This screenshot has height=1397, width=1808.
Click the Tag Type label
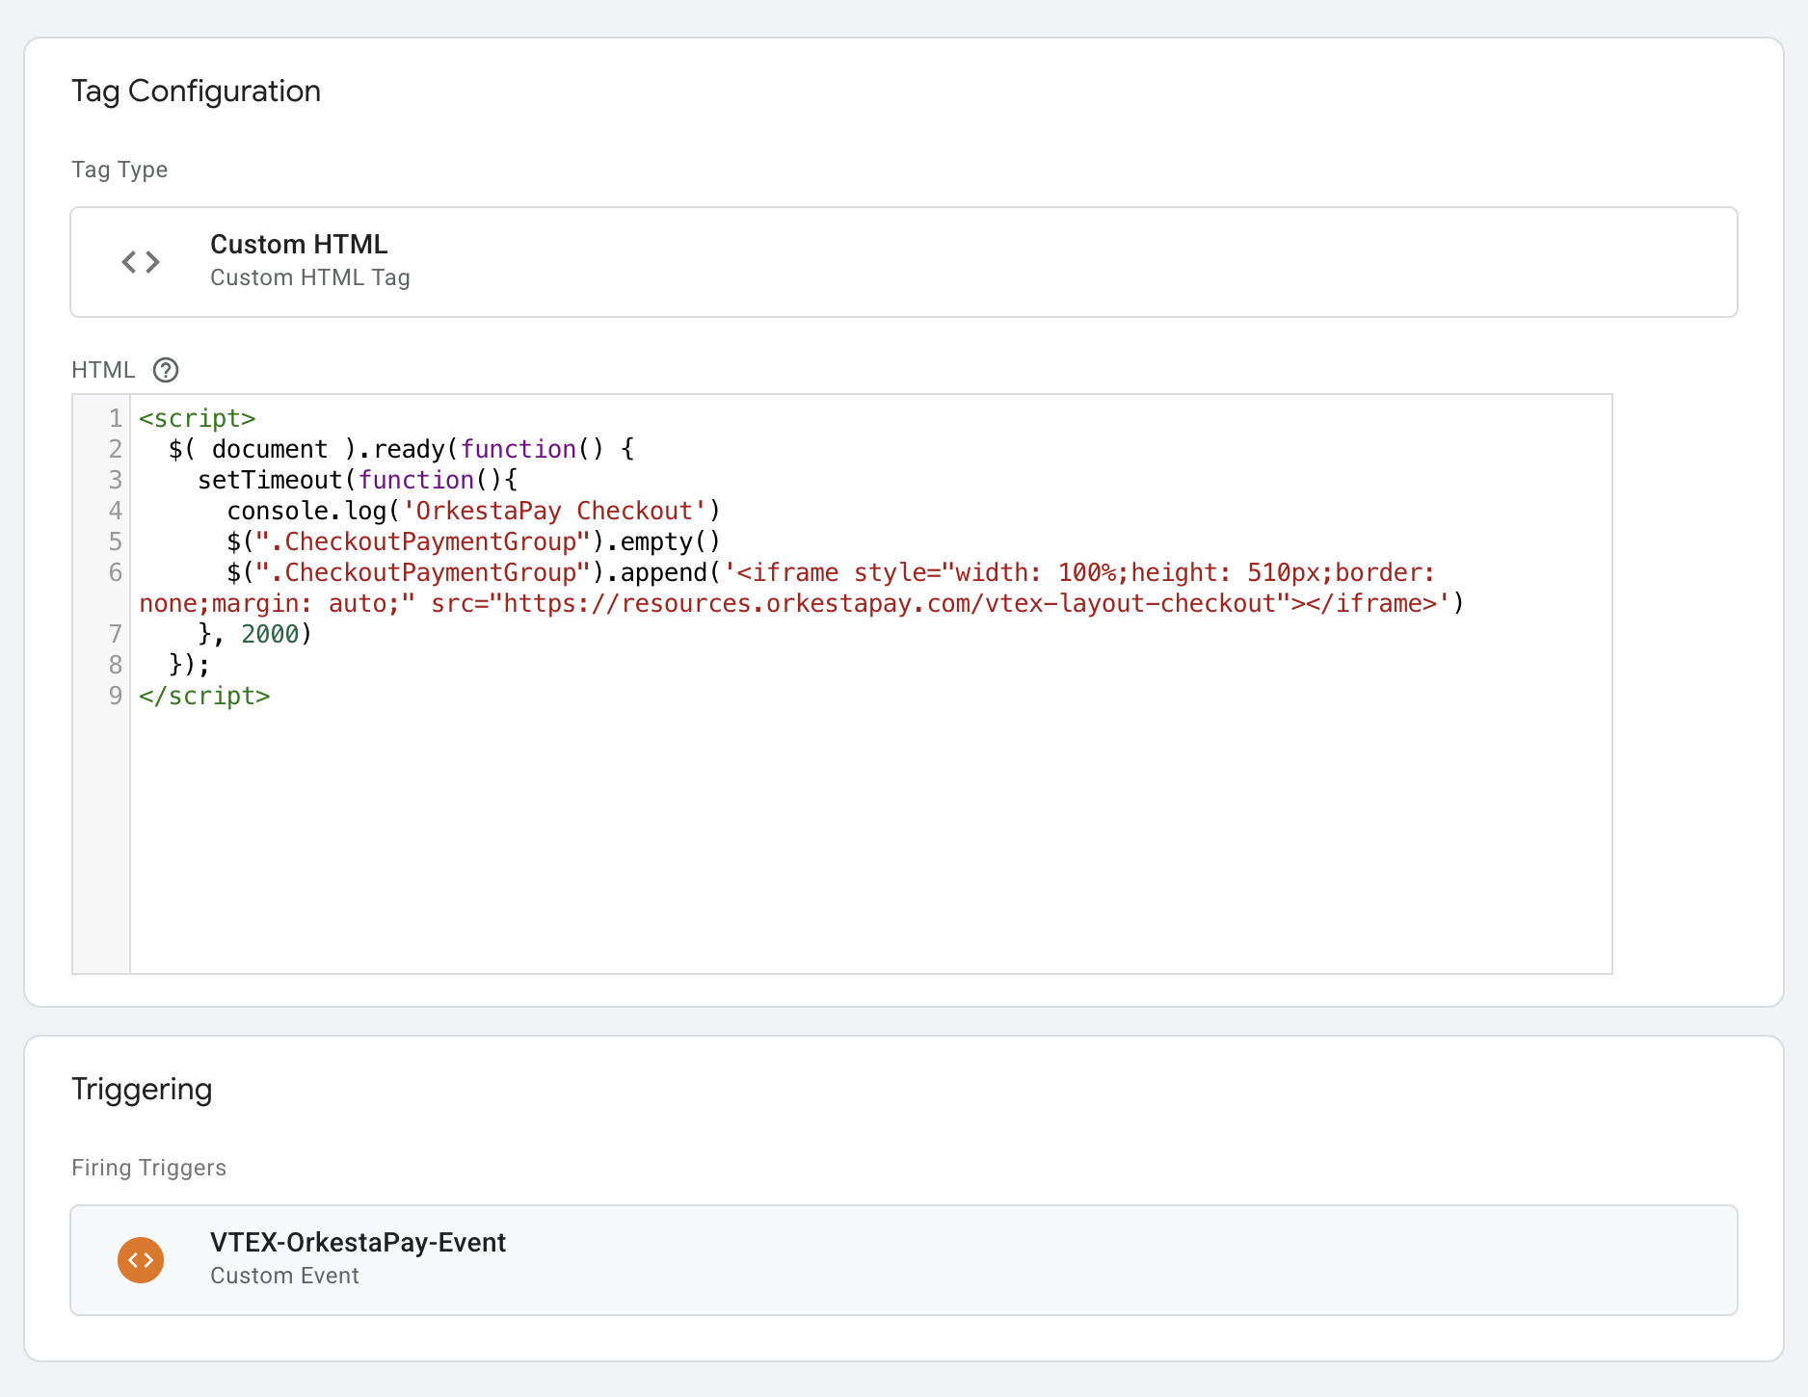point(120,170)
